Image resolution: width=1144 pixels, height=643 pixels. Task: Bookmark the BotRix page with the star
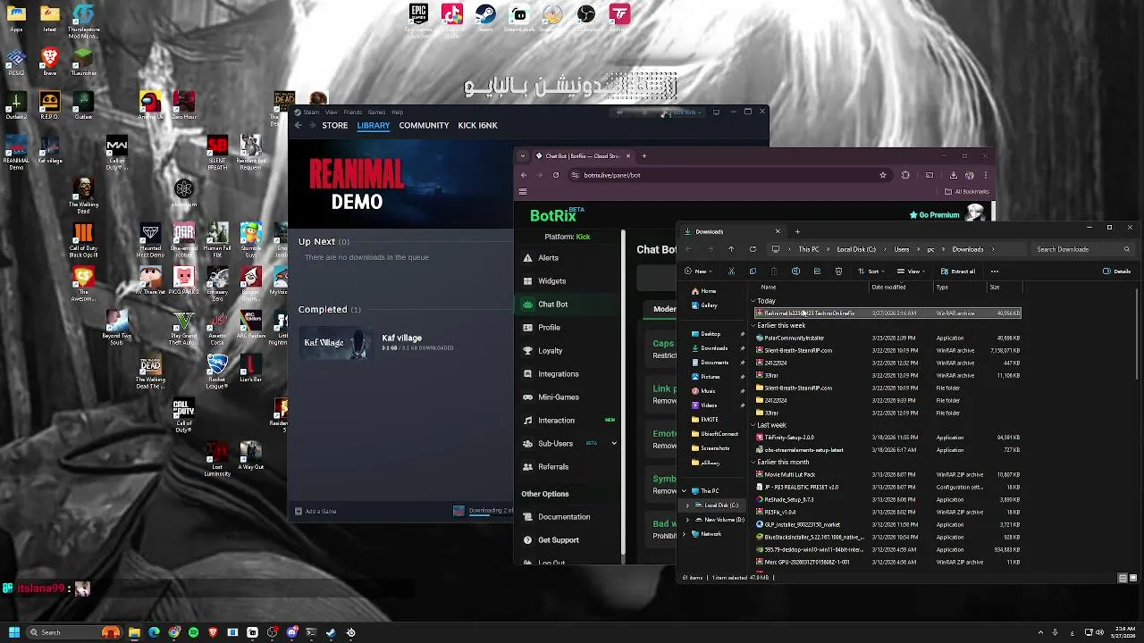click(883, 175)
